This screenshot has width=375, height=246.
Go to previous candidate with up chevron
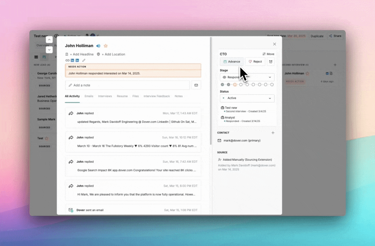(x=49, y=40)
